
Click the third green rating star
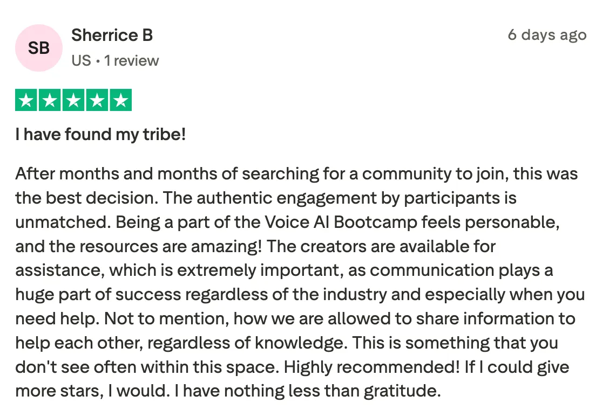coord(73,100)
